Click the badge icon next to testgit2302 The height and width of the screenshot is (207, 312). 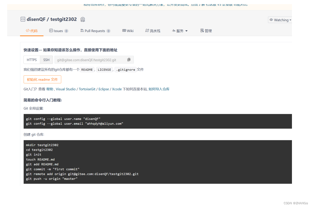point(83,19)
